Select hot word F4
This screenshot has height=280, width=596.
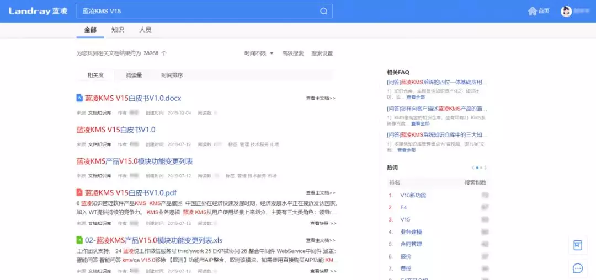coord(403,208)
